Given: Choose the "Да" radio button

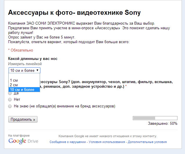Looking at the screenshot, I should (x=10, y=93).
